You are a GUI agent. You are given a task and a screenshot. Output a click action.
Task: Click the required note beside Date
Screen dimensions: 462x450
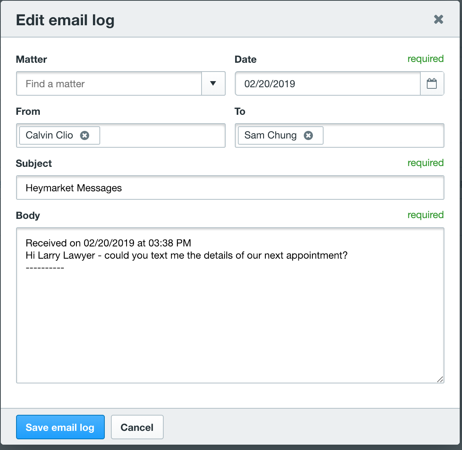(x=425, y=59)
